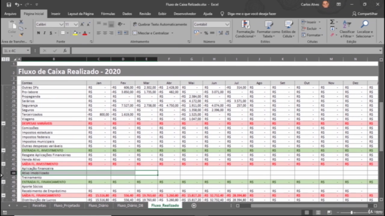
Task: Open Formatação Condicional menu
Action: [x=245, y=29]
